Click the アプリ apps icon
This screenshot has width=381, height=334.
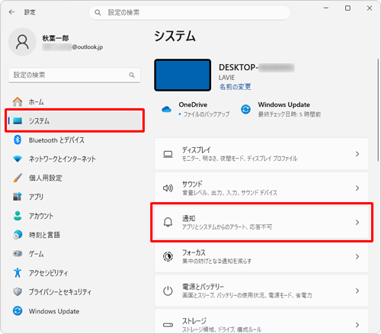point(18,197)
